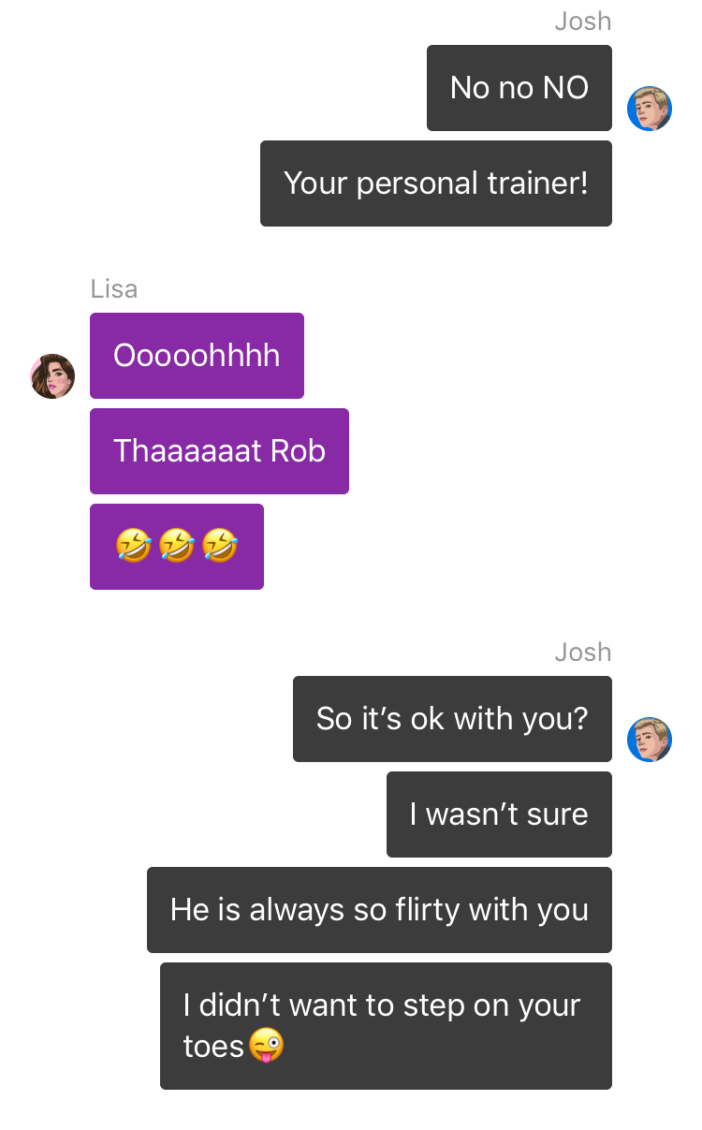Tap the word "Rob" in Lisa's message
Screen dimensions: 702x1130
click(298, 451)
